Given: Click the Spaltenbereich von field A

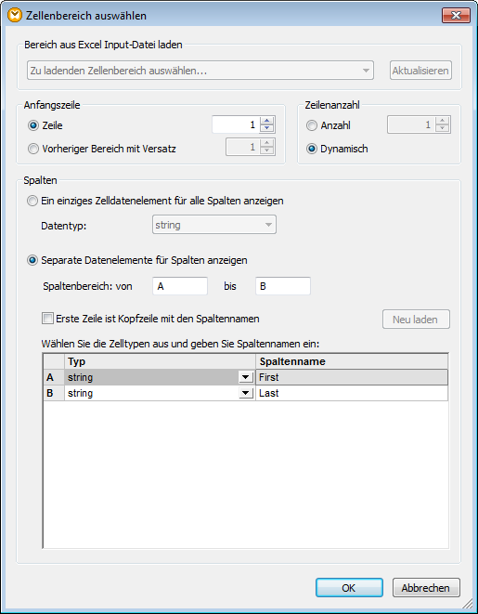Looking at the screenshot, I should (180, 286).
